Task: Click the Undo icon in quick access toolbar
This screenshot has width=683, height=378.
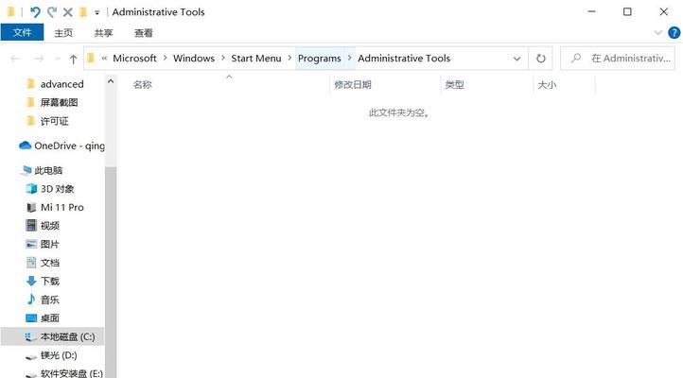Action: pos(35,12)
